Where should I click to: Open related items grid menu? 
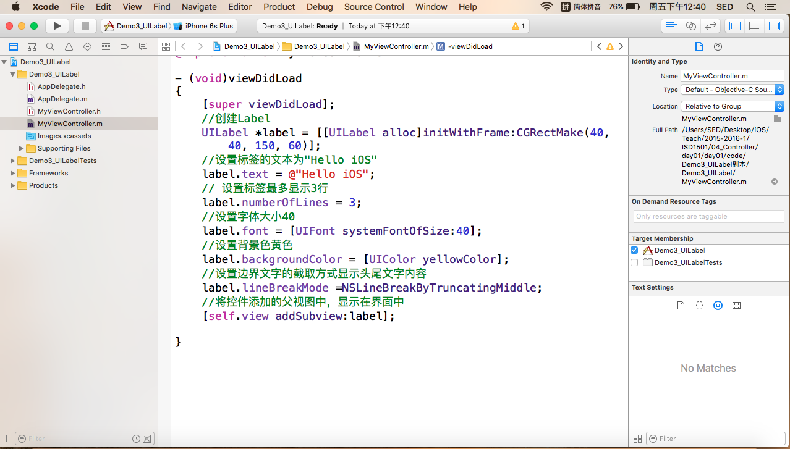165,46
